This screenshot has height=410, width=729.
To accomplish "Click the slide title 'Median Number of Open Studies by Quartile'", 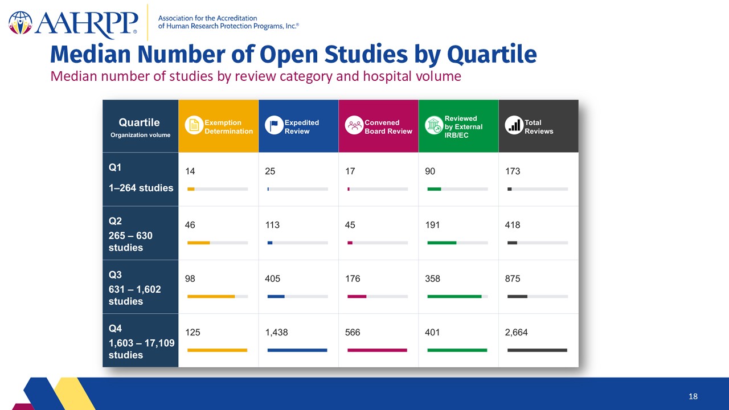I will [293, 55].
